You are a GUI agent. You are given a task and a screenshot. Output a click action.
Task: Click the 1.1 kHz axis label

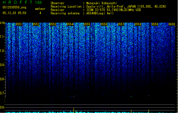[x=3, y=37]
